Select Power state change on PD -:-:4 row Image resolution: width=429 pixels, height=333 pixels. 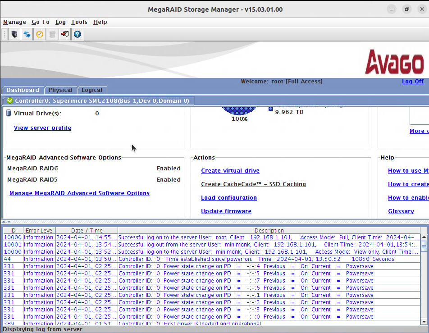pos(212,266)
